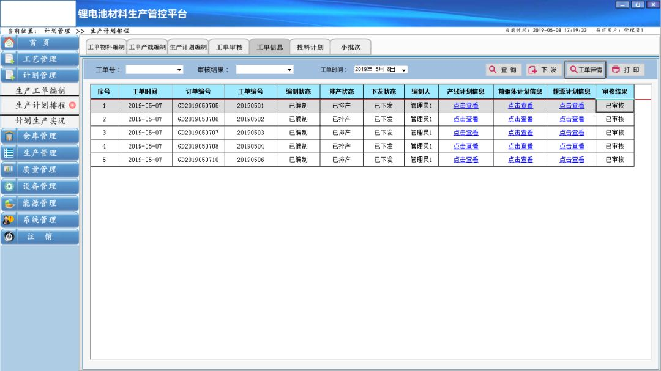Open 能源管理 menu
Image resolution: width=661 pixels, height=371 pixels.
[40, 203]
